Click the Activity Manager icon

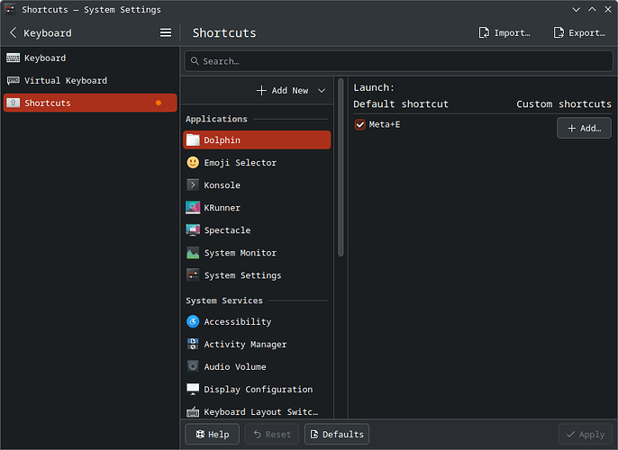click(193, 344)
